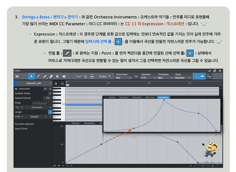Enable the Scale checkbox
236x172 pixels.
tap(50, 102)
